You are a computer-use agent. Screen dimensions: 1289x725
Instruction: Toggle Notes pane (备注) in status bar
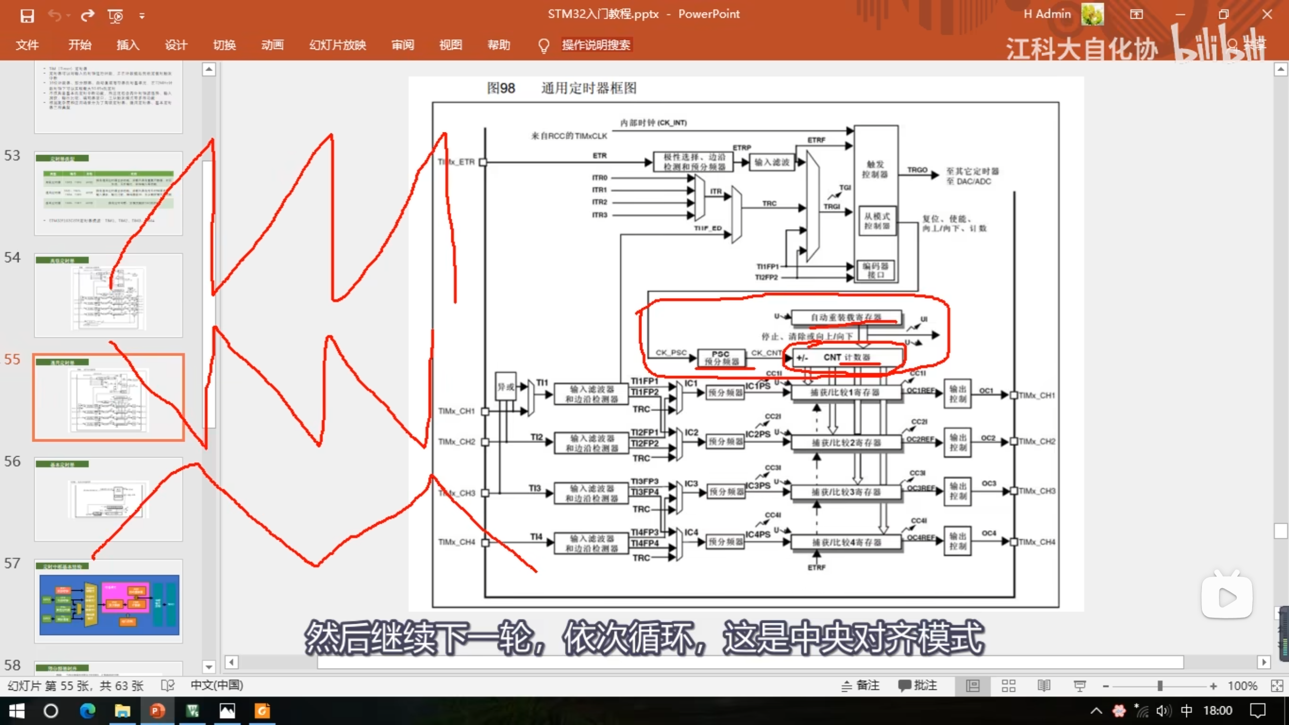pyautogui.click(x=861, y=686)
